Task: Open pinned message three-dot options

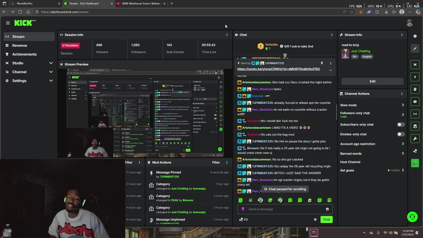Action: click(330, 63)
